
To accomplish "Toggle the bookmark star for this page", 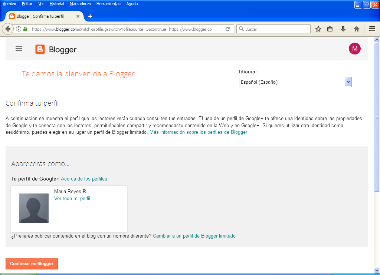I will click(318, 29).
